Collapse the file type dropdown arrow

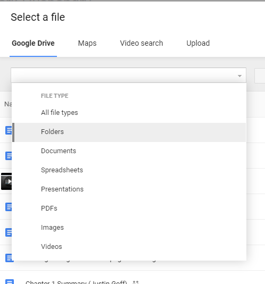point(239,76)
